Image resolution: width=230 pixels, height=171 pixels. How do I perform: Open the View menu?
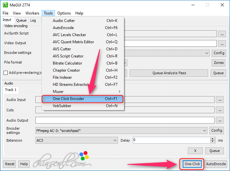(x=17, y=13)
